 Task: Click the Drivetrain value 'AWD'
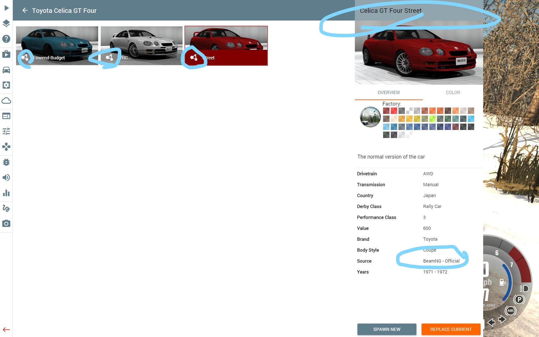[x=428, y=174]
